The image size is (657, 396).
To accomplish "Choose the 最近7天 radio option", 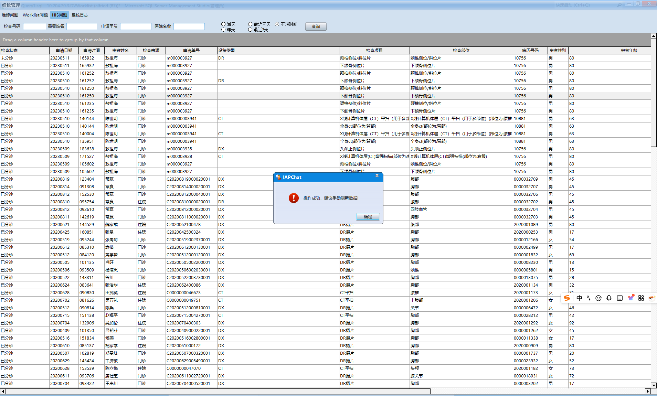I will coord(250,30).
